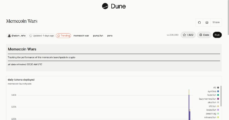Select the 'pump.fun' tag

tap(98, 36)
